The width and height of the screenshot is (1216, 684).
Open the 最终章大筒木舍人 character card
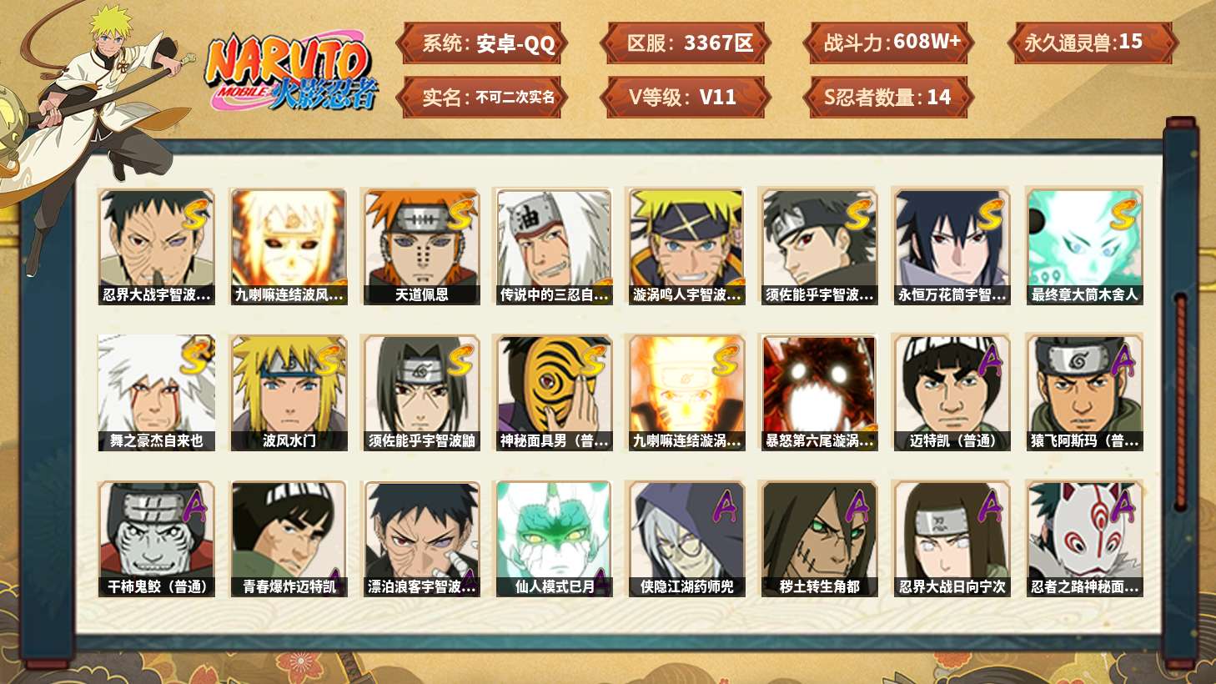(1084, 246)
